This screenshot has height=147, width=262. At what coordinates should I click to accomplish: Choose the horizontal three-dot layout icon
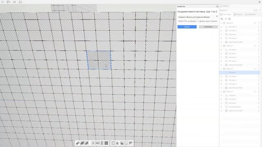point(97,143)
